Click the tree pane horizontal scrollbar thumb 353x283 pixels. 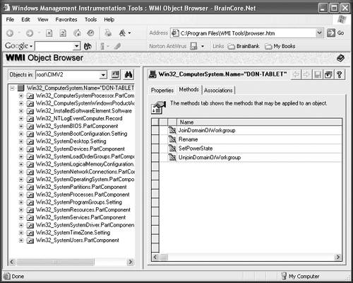tap(55, 262)
